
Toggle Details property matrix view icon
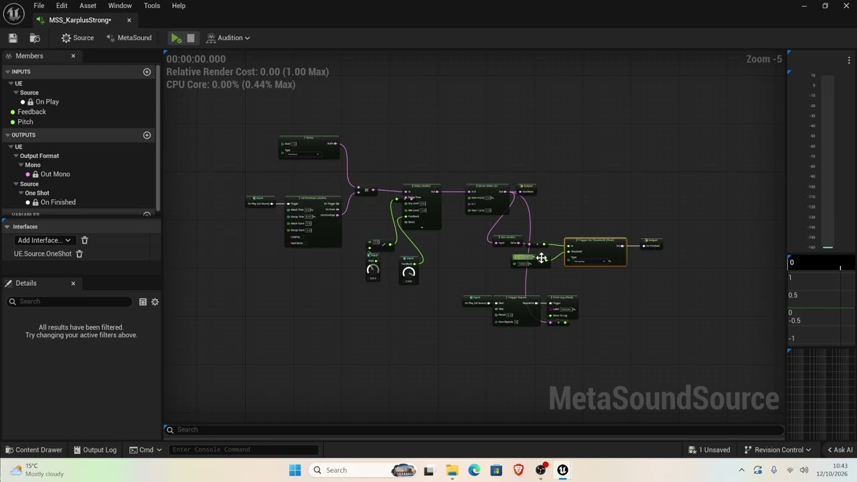[x=143, y=302]
